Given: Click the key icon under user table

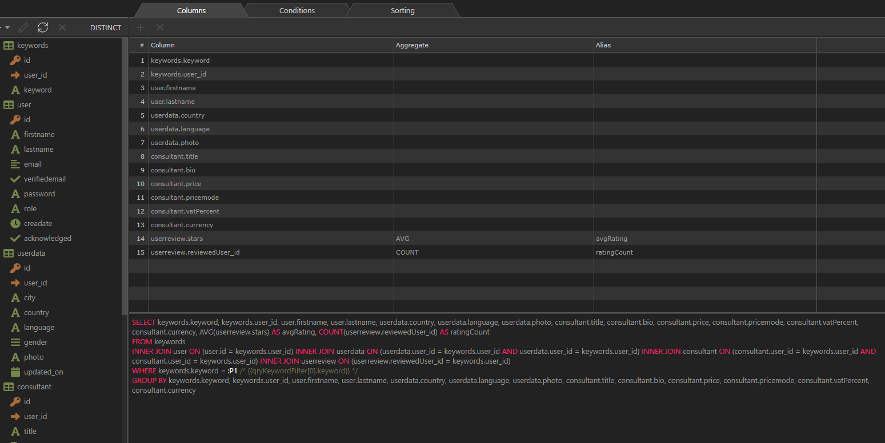Looking at the screenshot, I should coord(15,120).
